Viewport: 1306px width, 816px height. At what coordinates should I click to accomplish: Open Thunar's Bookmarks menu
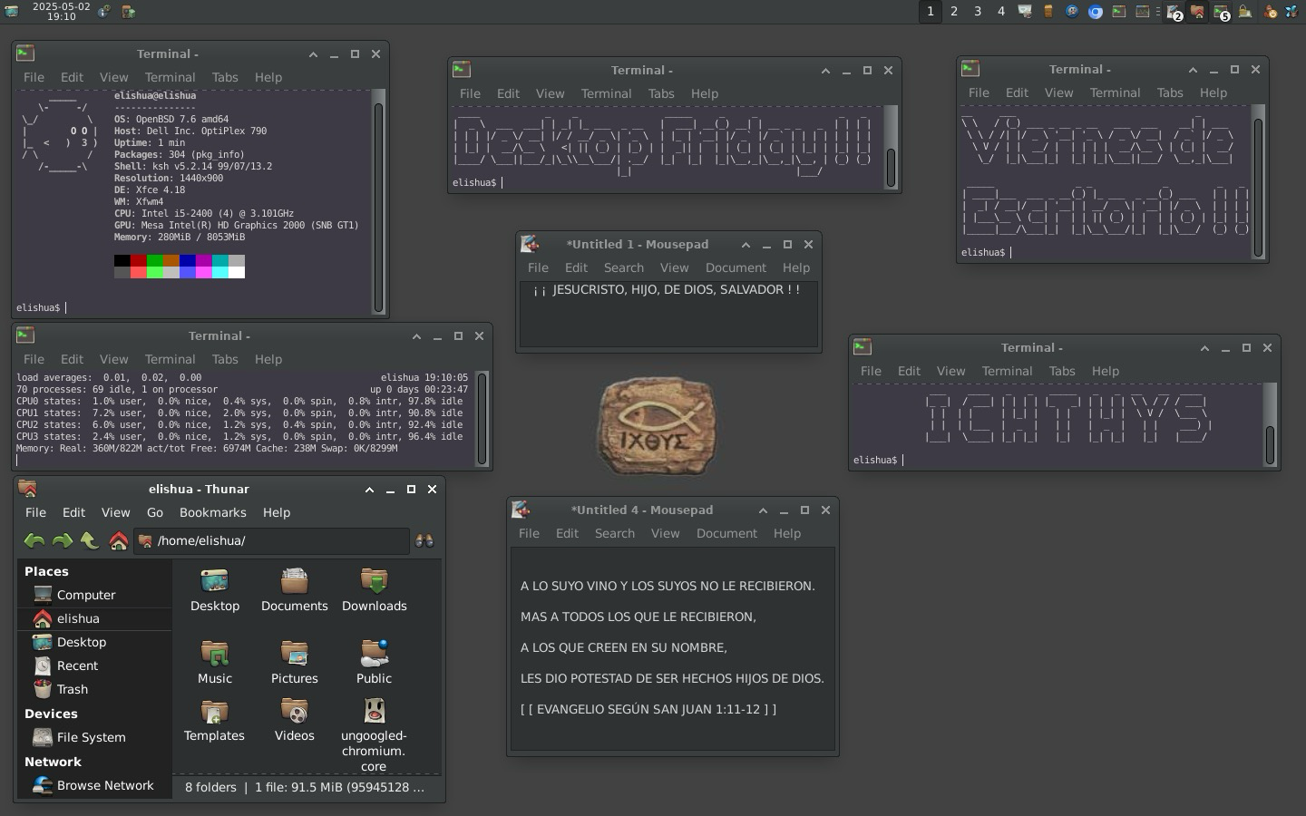click(213, 512)
